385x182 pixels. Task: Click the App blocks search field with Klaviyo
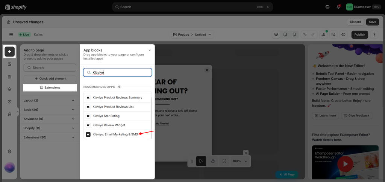click(x=117, y=72)
